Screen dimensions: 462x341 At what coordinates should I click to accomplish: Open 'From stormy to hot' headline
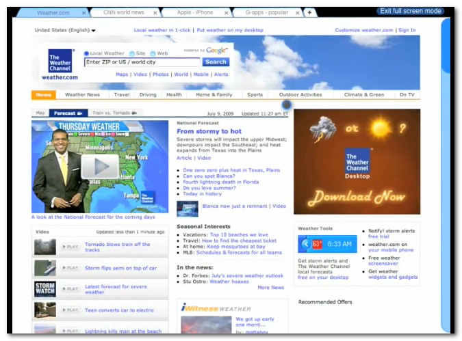tap(209, 131)
